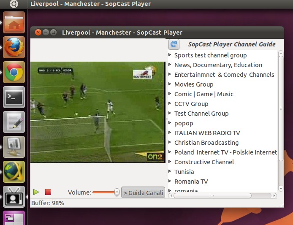Open the workspace switcher launcher icon
This screenshot has width=293, height=225.
pyautogui.click(x=14, y=218)
